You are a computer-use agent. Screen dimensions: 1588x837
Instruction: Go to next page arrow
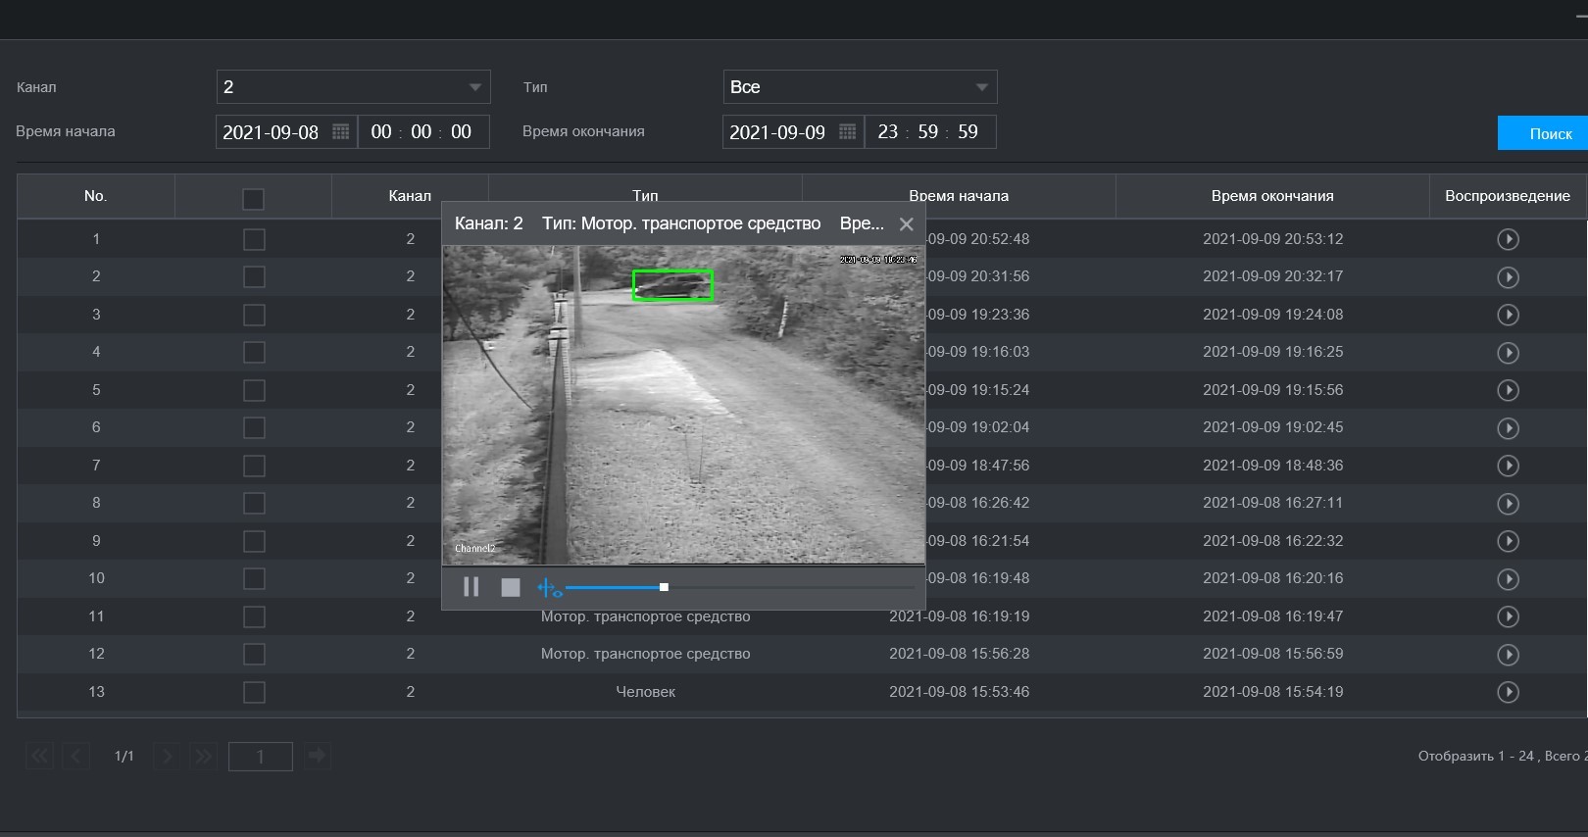click(x=167, y=756)
